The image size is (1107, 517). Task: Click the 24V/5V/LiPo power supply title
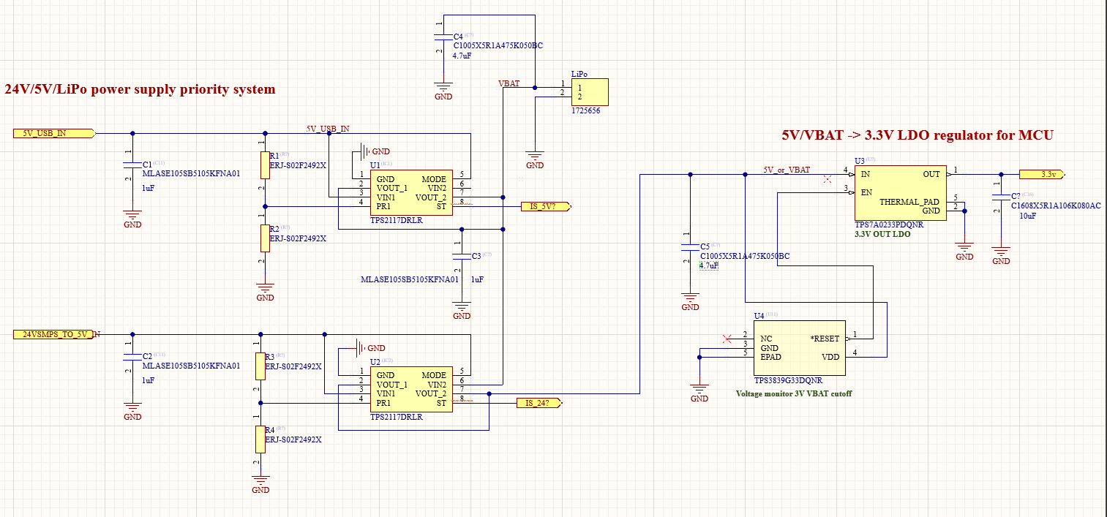(140, 89)
